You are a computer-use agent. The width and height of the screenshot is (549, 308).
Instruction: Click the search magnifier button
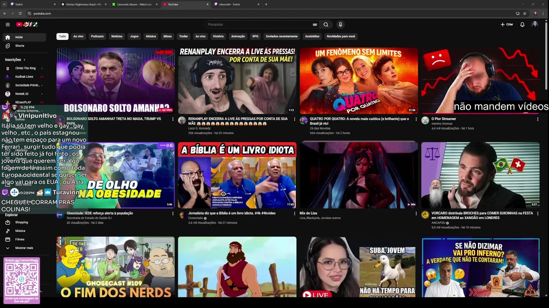click(326, 24)
